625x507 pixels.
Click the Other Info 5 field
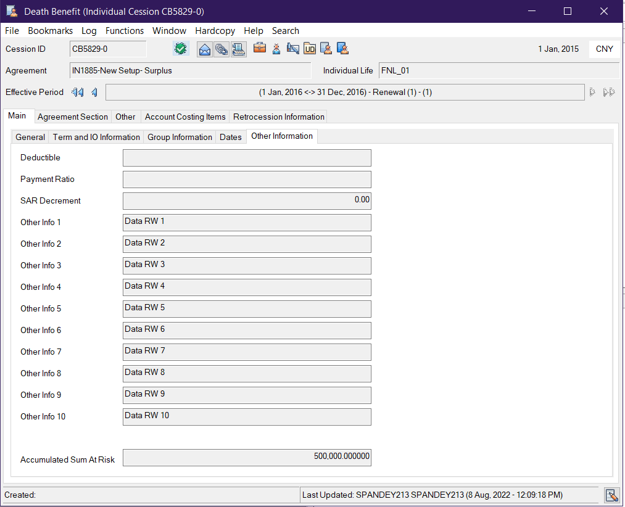tap(247, 309)
